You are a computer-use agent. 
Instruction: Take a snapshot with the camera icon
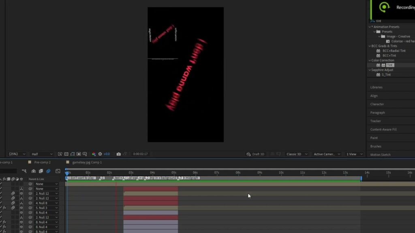(118, 154)
